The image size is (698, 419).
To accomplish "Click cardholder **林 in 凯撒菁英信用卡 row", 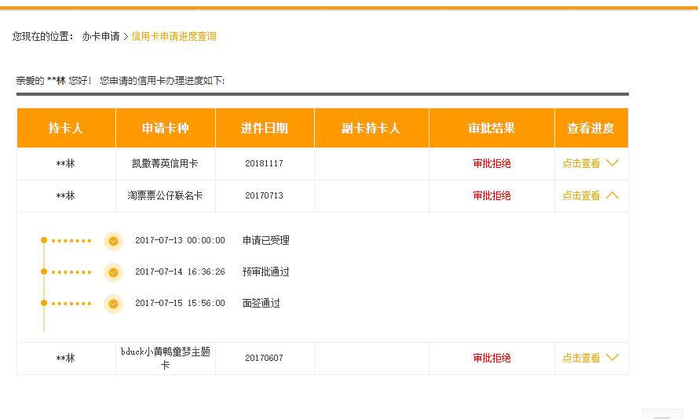I will [x=65, y=164].
